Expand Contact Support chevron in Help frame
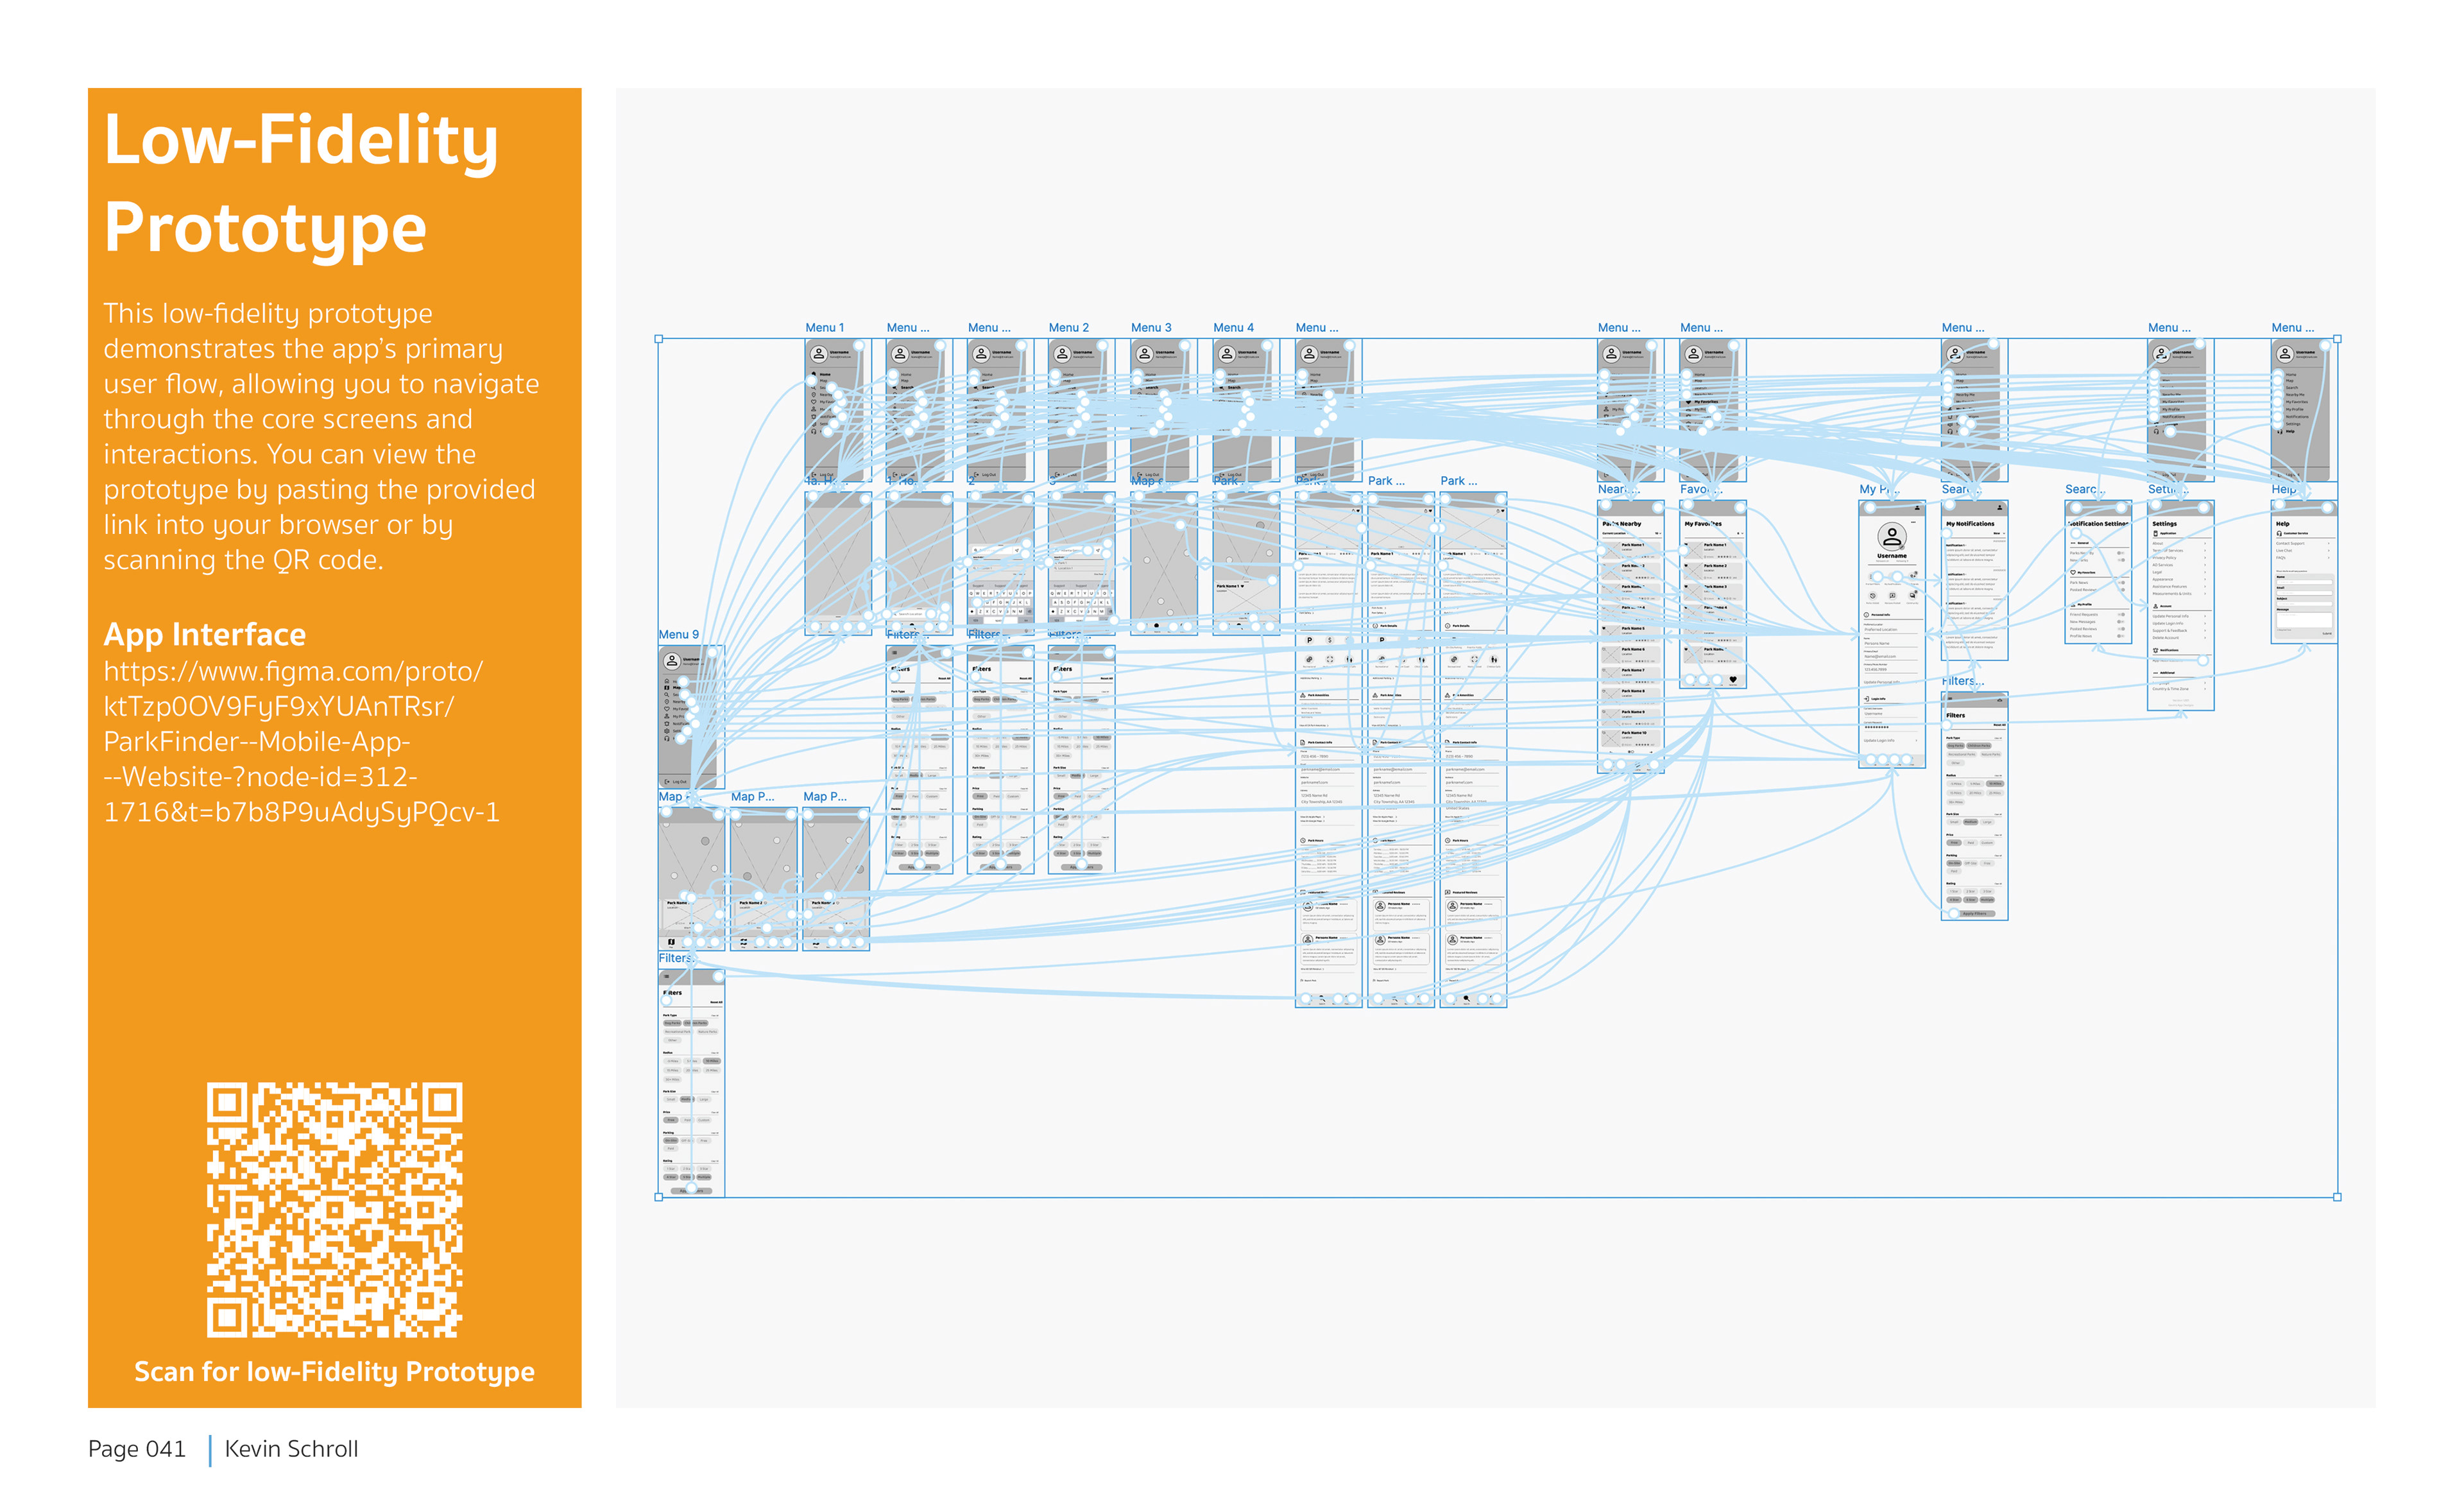The width and height of the screenshot is (2464, 1496). [x=2328, y=543]
